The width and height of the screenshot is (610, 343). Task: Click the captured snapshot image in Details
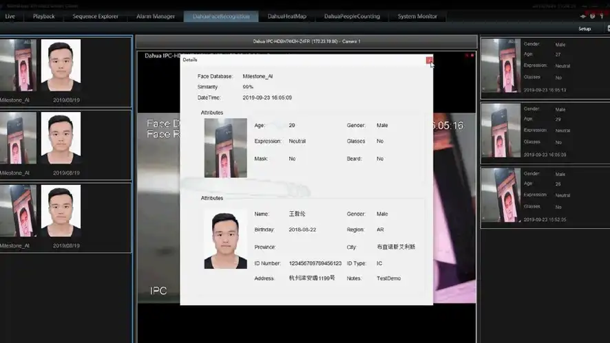coord(225,148)
